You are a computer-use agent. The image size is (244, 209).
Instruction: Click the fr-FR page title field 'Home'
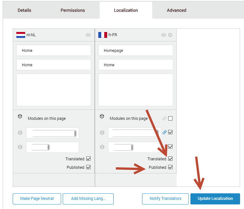136,65
